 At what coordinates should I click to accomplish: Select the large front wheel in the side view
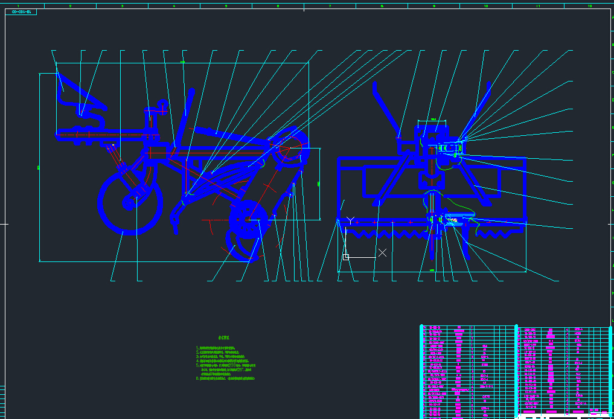pyautogui.click(x=130, y=203)
